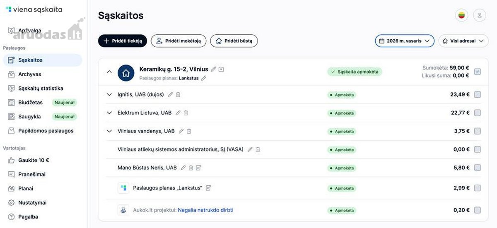Viewport: 497px width, 228px height.
Task: Edit Ignitis, UAB (dujos) provider pencil
Action: point(170,94)
